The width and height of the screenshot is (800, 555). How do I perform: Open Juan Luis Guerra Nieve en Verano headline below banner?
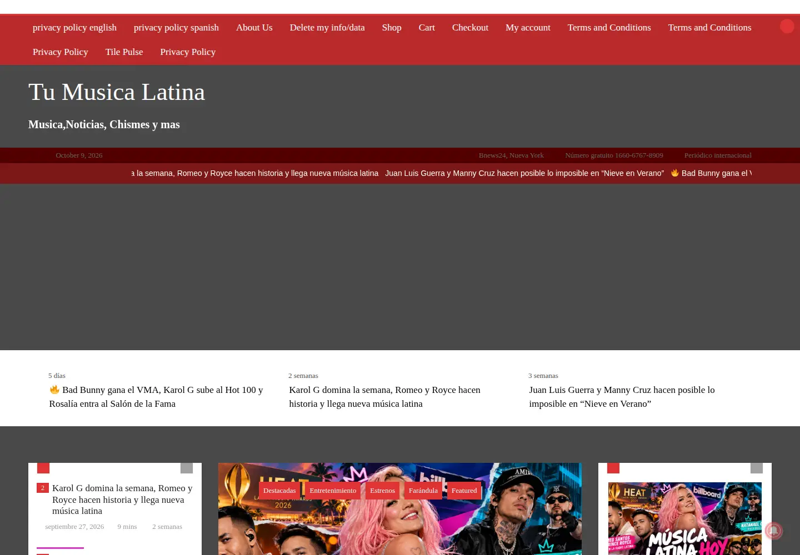[x=622, y=397]
